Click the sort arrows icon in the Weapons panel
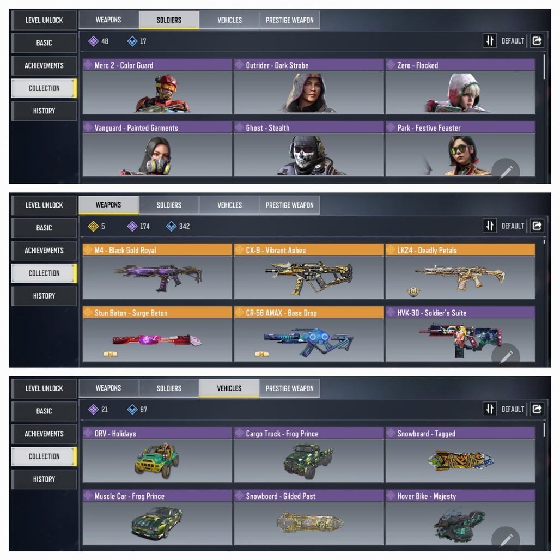 pyautogui.click(x=490, y=226)
